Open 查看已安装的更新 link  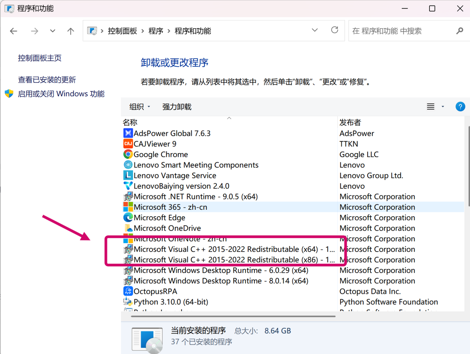(47, 79)
